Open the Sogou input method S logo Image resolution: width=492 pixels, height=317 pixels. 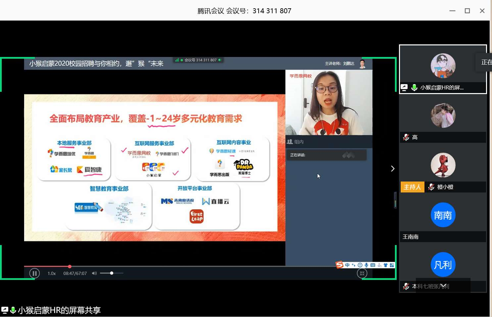339,265
